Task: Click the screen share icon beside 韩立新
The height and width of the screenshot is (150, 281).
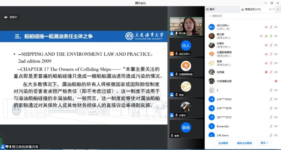Action: coord(261,36)
